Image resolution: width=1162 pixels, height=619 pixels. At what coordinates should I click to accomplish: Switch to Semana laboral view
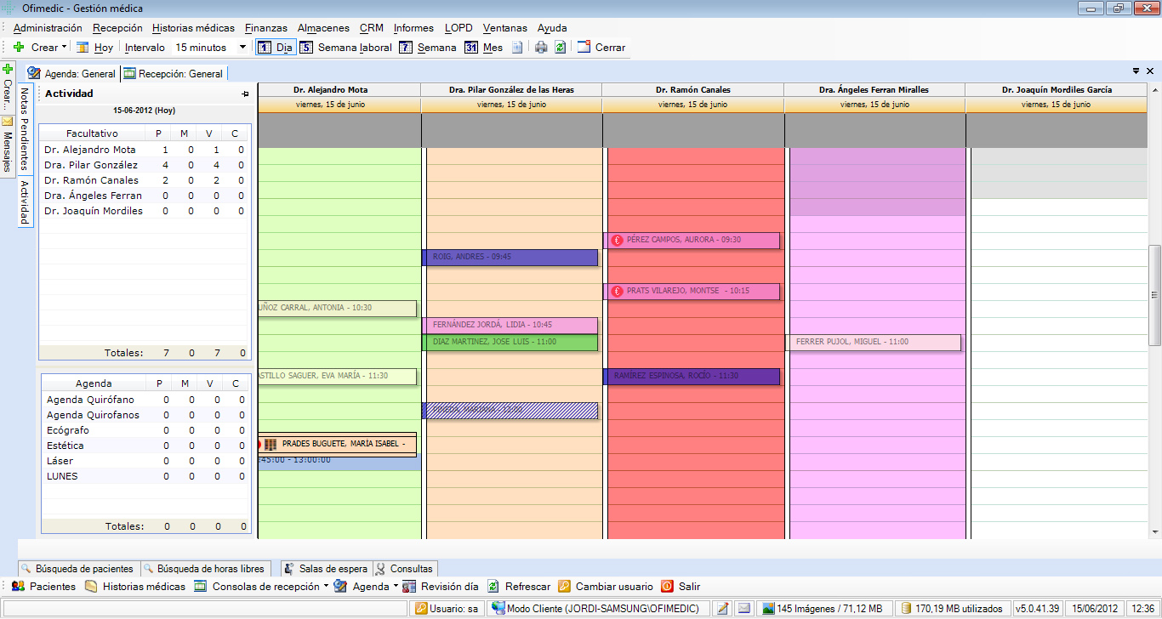pyautogui.click(x=345, y=48)
